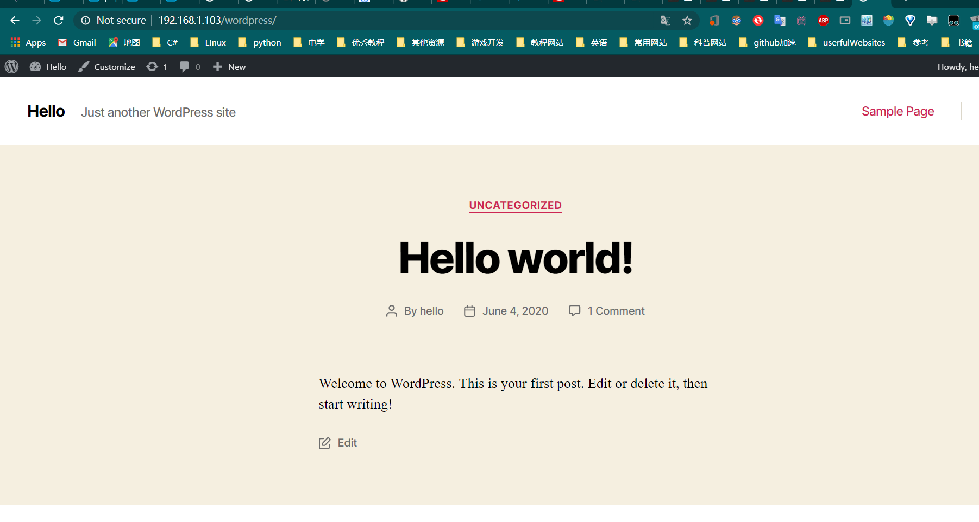Open the blue diamond extension icon
This screenshot has height=522, width=979.
(910, 21)
